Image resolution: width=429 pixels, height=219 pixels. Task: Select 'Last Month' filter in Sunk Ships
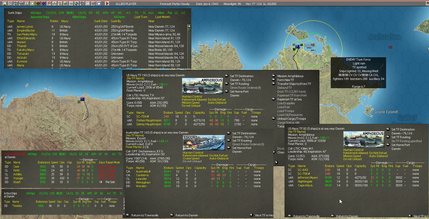coord(162,17)
